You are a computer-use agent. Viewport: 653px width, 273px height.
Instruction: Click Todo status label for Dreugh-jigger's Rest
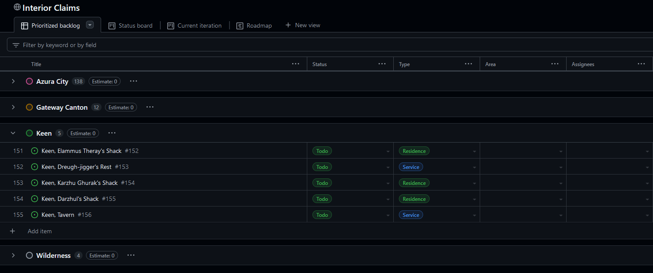[322, 167]
